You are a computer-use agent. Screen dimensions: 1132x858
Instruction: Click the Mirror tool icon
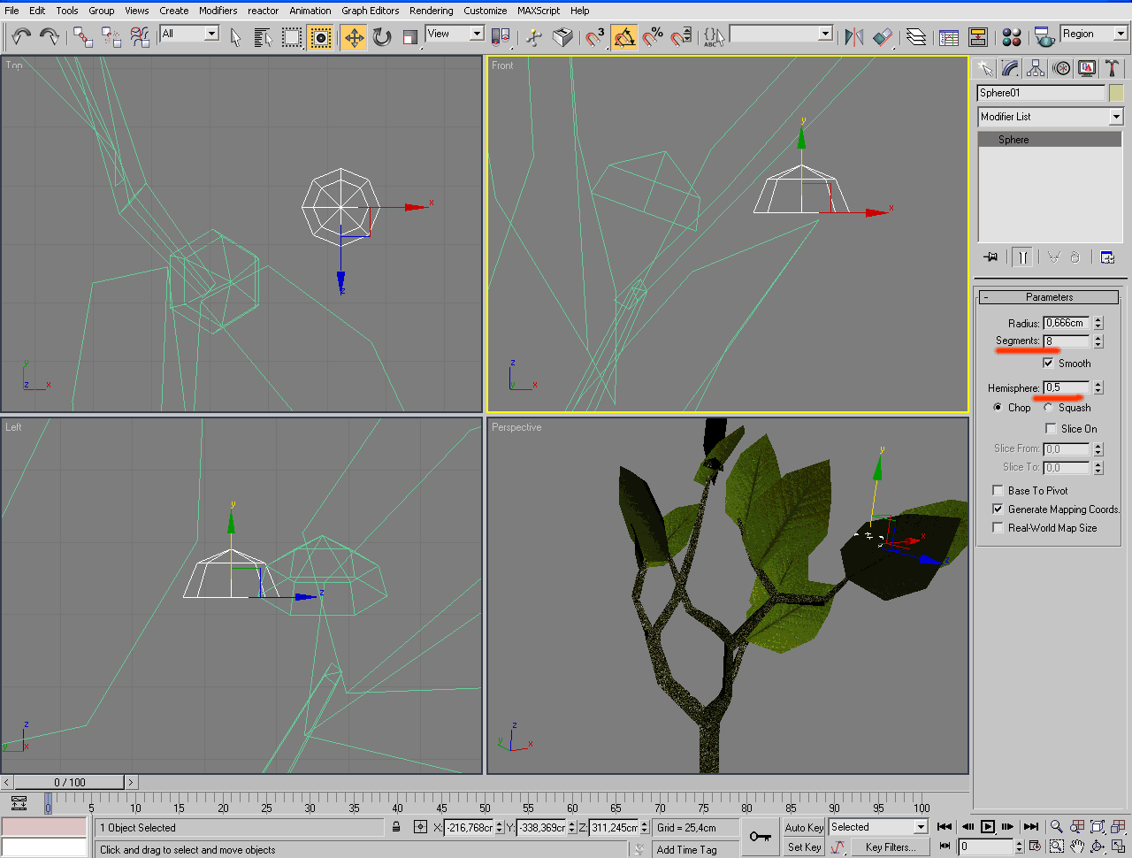pyautogui.click(x=853, y=37)
